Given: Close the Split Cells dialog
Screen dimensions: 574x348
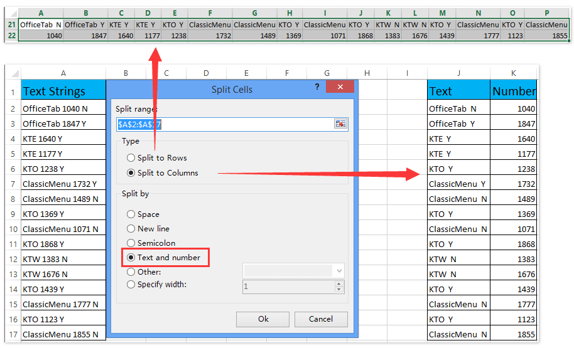Looking at the screenshot, I should (340, 87).
